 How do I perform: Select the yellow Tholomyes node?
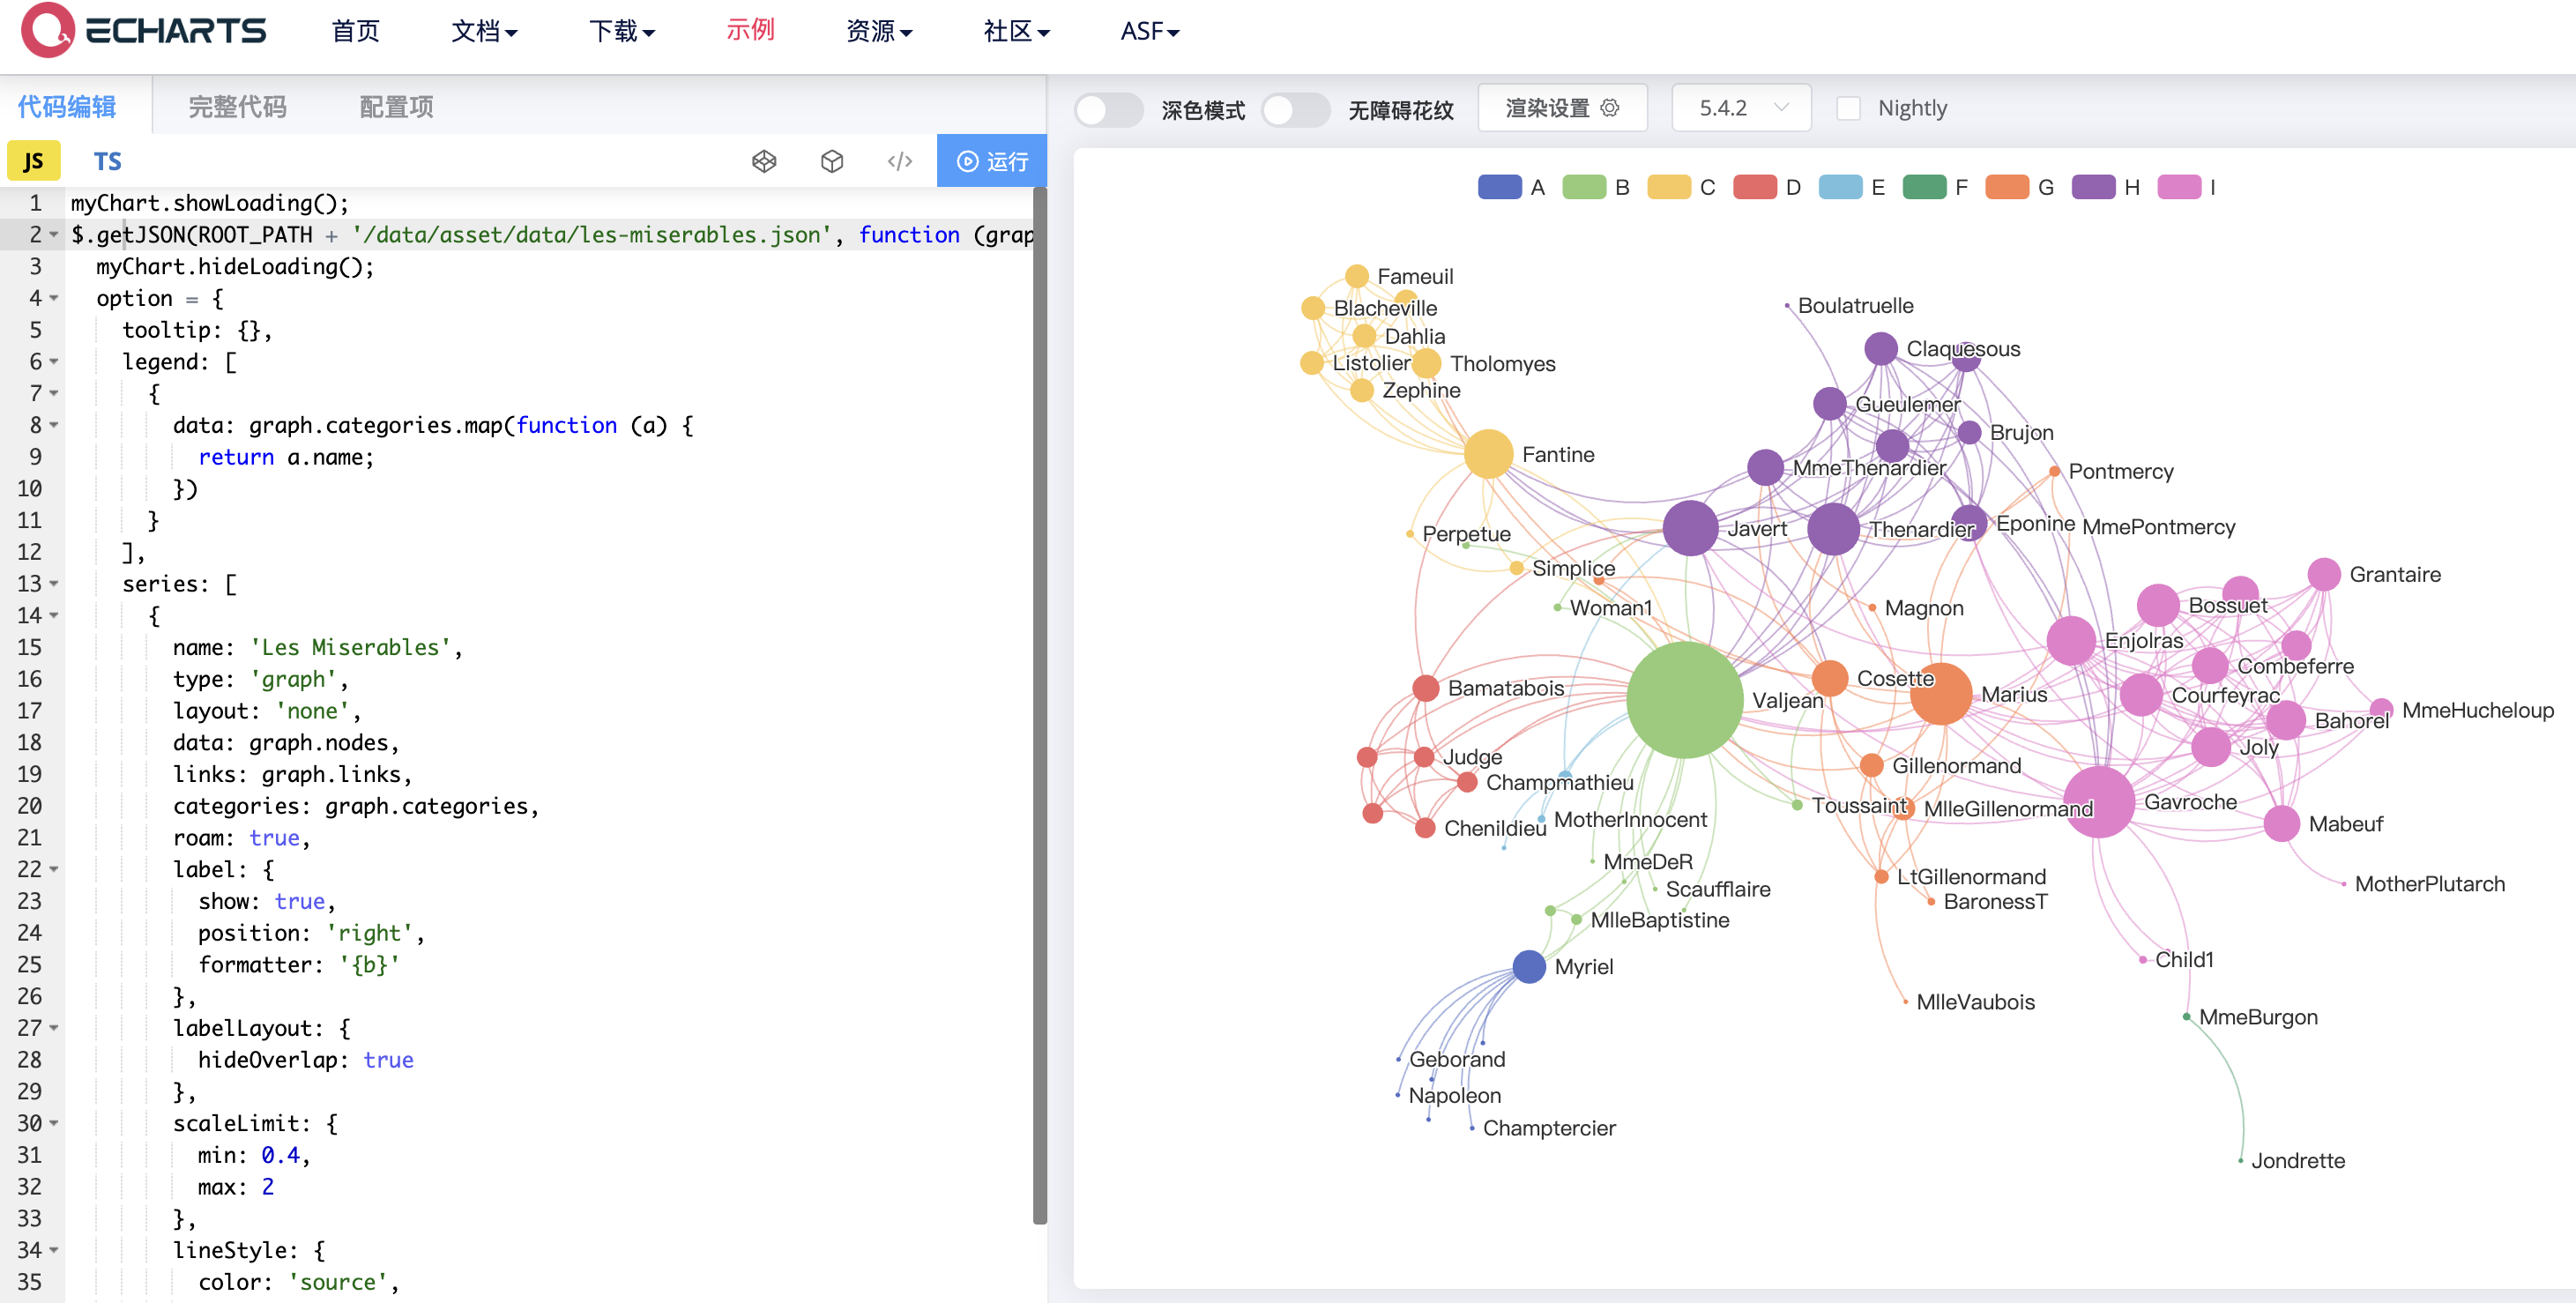click(x=1427, y=363)
